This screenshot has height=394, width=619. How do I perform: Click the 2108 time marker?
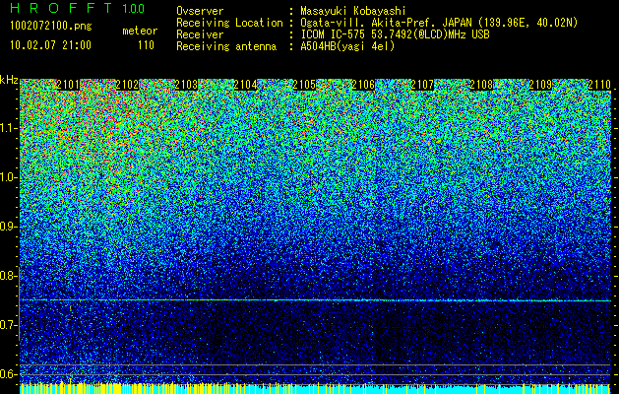pyautogui.click(x=481, y=85)
